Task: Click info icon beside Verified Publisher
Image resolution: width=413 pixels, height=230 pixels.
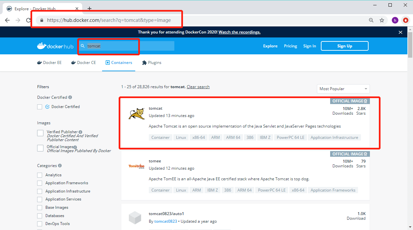Action: coord(81,132)
